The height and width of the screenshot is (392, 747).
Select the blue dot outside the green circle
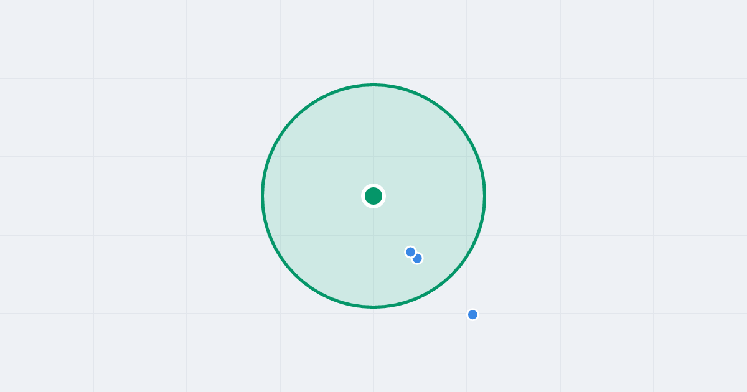tap(472, 314)
